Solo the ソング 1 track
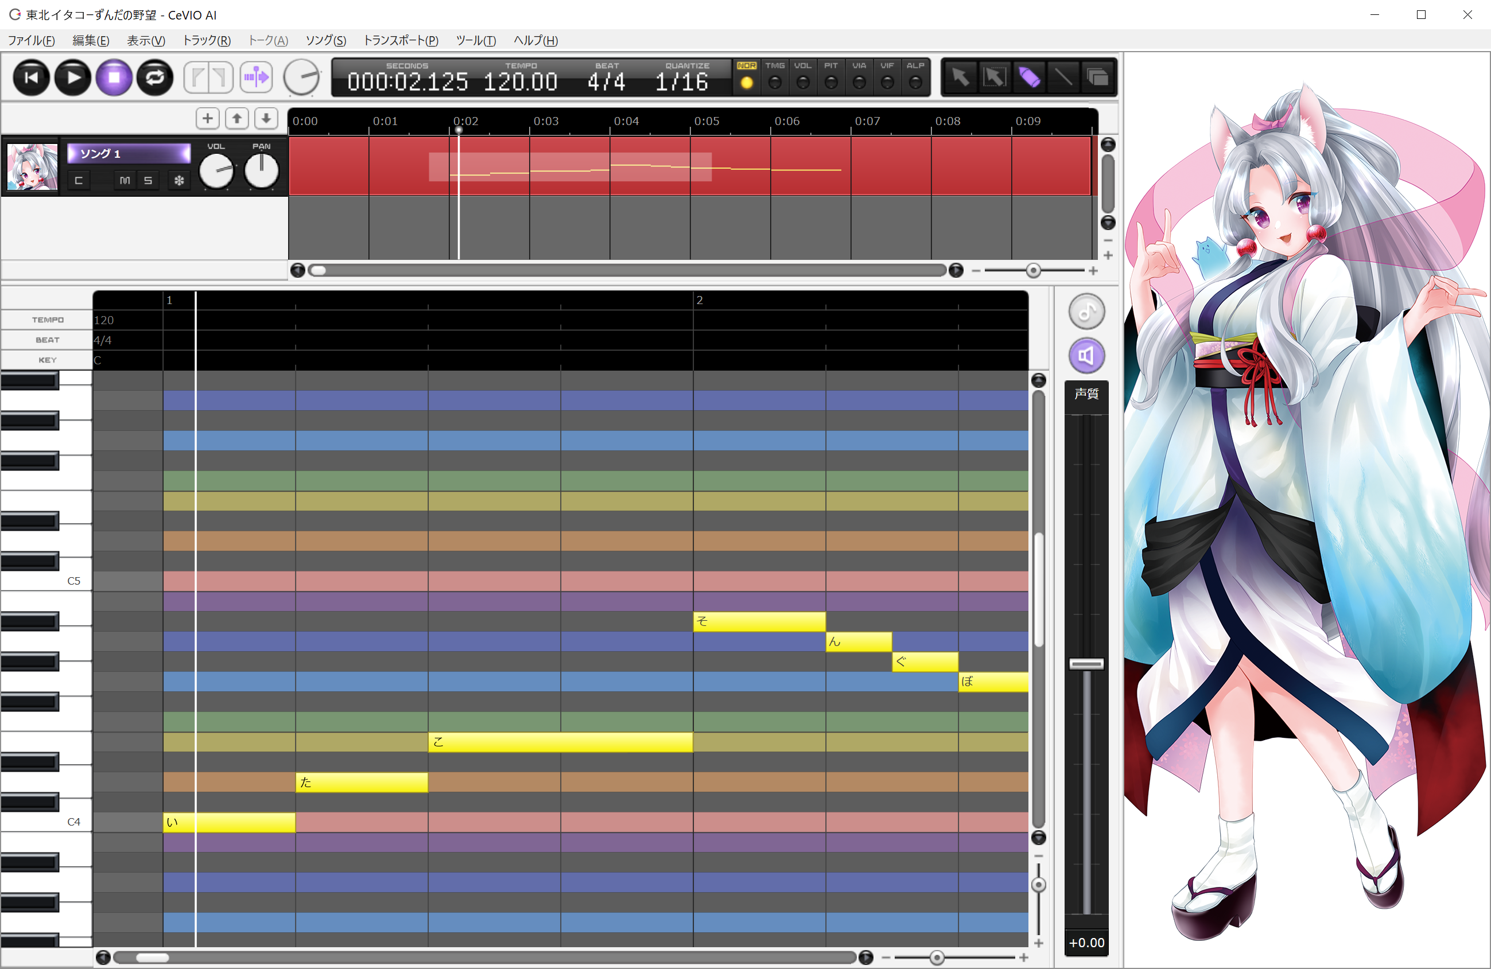This screenshot has height=969, width=1491. pyautogui.click(x=149, y=180)
